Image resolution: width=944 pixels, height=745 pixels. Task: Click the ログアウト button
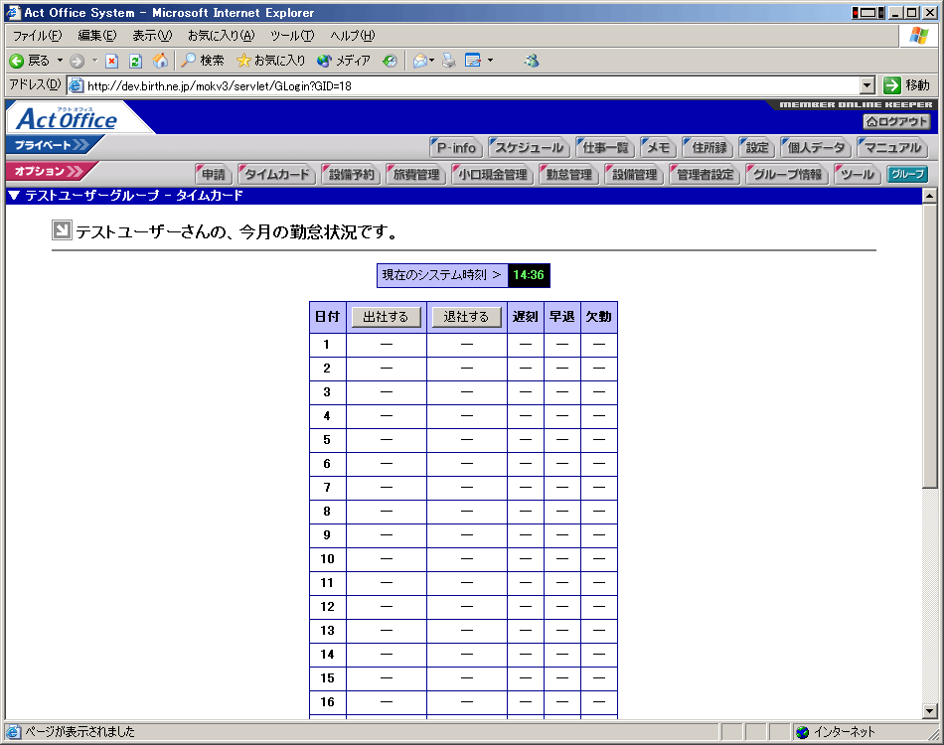[896, 121]
